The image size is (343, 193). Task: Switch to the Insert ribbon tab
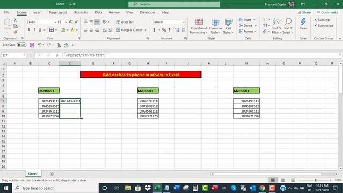click(x=37, y=12)
